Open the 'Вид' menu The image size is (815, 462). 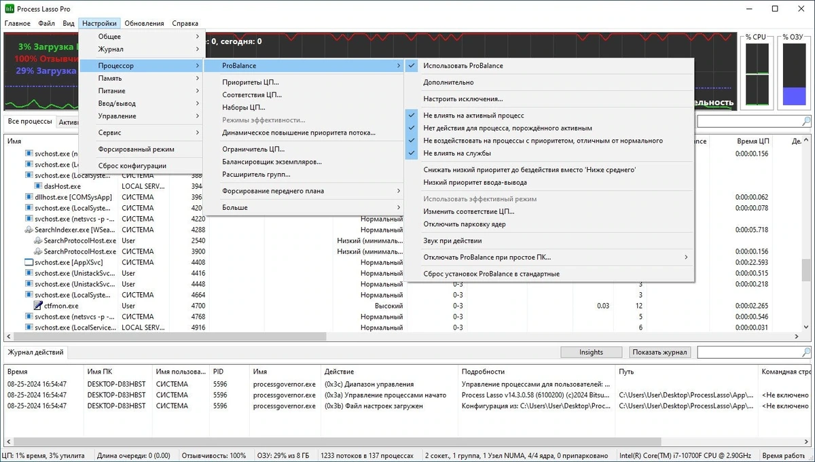[x=69, y=23]
